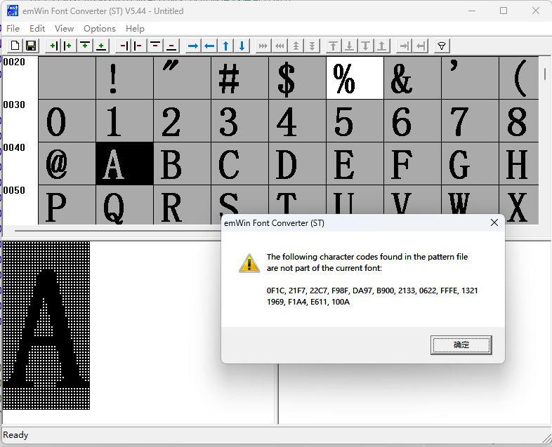Select the digit 3 character cell
The image size is (552, 447).
(x=239, y=121)
